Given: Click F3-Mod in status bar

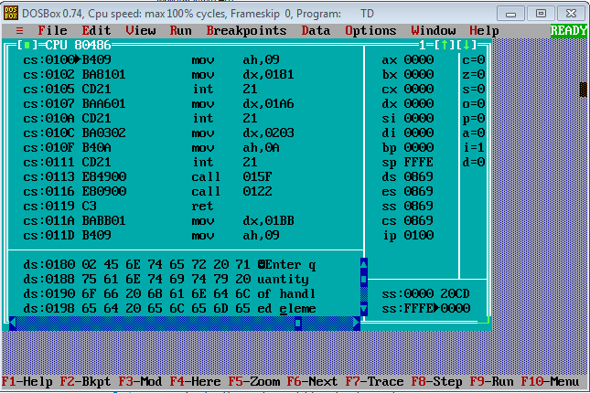Looking at the screenshot, I should [140, 382].
